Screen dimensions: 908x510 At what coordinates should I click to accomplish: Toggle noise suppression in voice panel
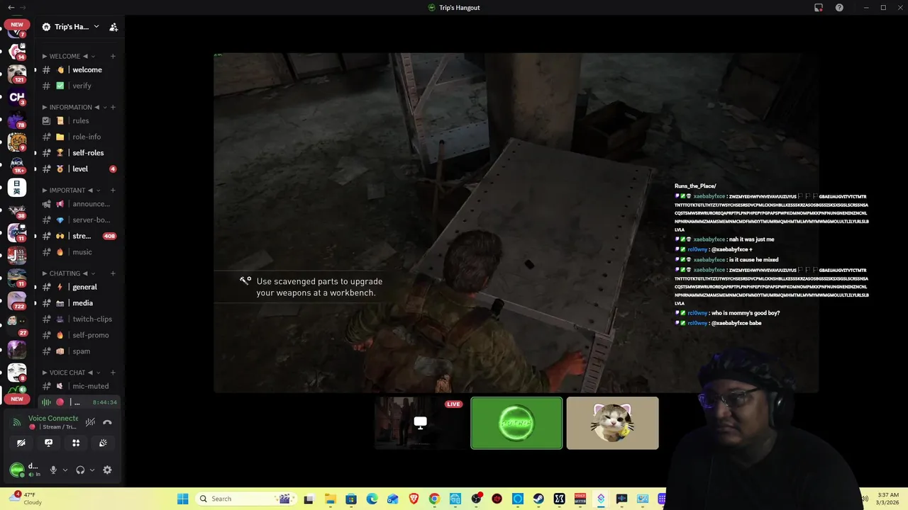[x=90, y=422]
